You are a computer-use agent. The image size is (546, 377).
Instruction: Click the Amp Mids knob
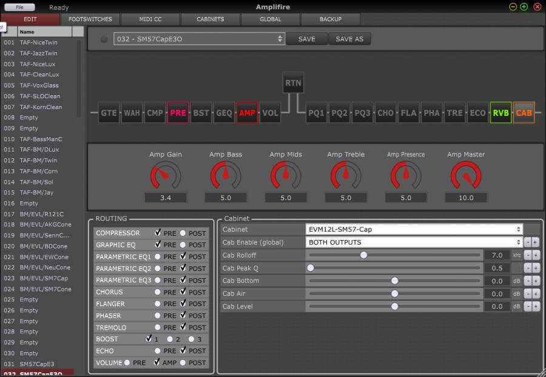pos(286,176)
